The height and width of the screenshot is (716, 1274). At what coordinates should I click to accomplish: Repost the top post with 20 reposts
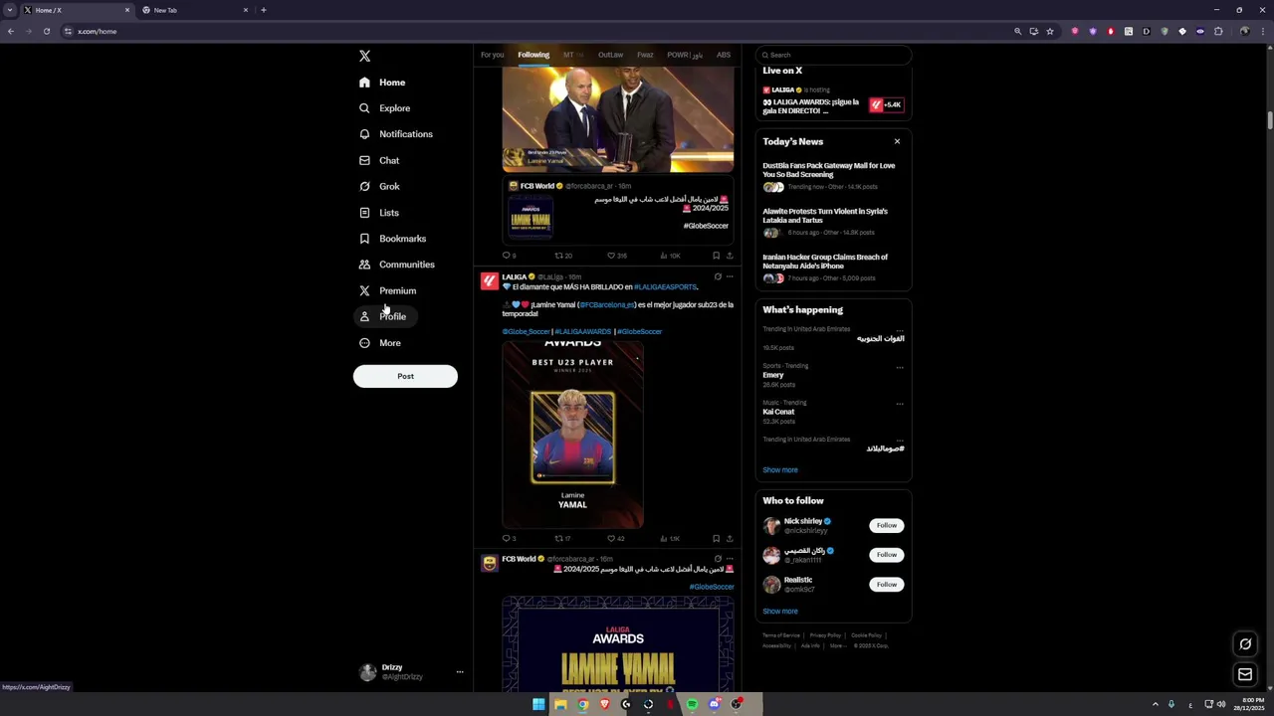tap(563, 256)
